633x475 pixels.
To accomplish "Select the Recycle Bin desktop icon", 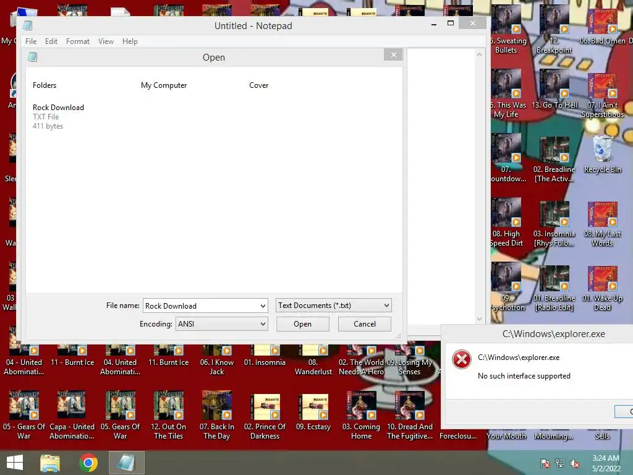I will click(x=602, y=155).
